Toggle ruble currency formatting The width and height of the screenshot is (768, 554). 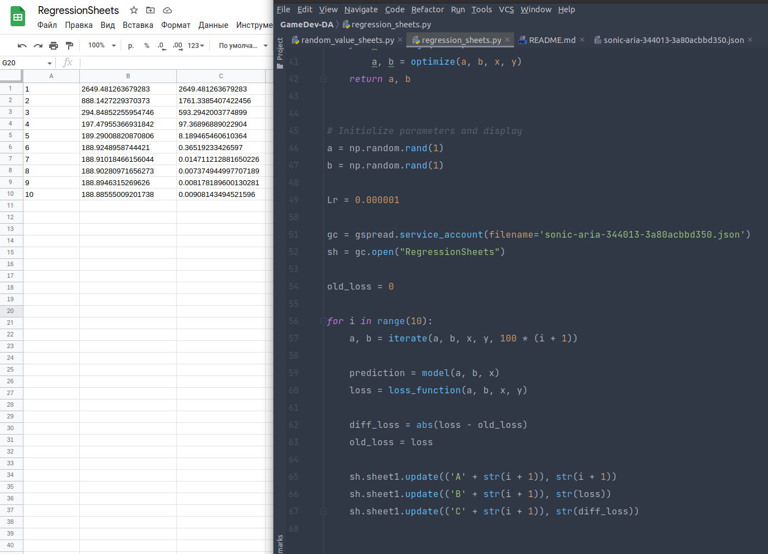(x=130, y=45)
